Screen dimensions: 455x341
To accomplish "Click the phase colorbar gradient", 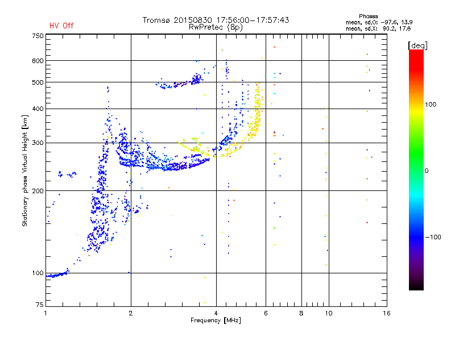I will (416, 169).
